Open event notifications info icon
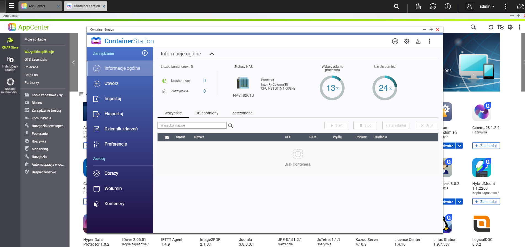Image resolution: width=525 pixels, height=247 pixels. (448, 6)
